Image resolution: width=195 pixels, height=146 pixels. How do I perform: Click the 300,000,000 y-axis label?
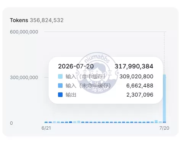click(24, 78)
